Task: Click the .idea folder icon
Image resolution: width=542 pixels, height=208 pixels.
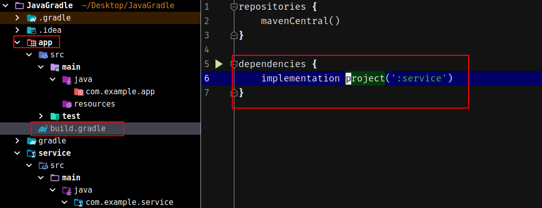Action: pyautogui.click(x=32, y=30)
